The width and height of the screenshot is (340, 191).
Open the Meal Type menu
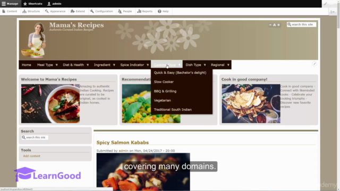pos(45,65)
